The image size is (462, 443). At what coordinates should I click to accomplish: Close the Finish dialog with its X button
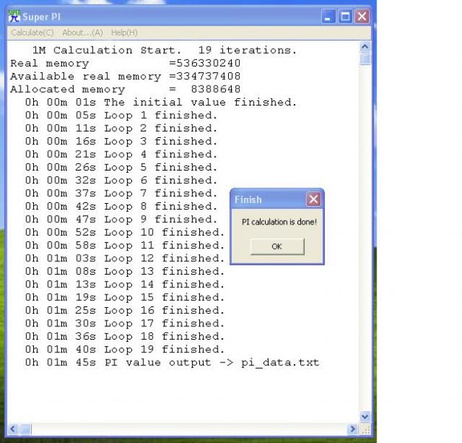pyautogui.click(x=314, y=199)
